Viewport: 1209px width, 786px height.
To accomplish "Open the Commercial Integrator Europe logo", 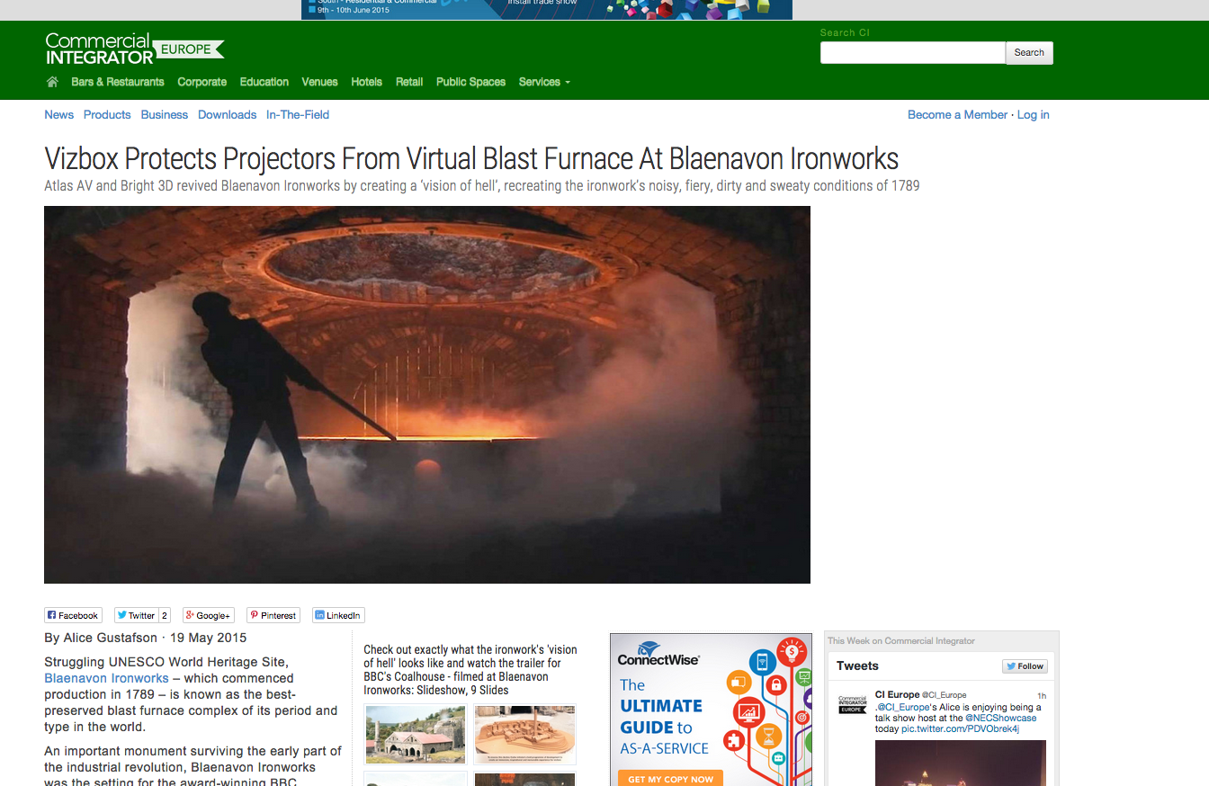I will coord(134,49).
